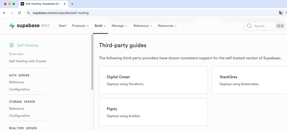287x131 pixels.
Task: Open the Build dropdown menu
Action: tap(100, 26)
